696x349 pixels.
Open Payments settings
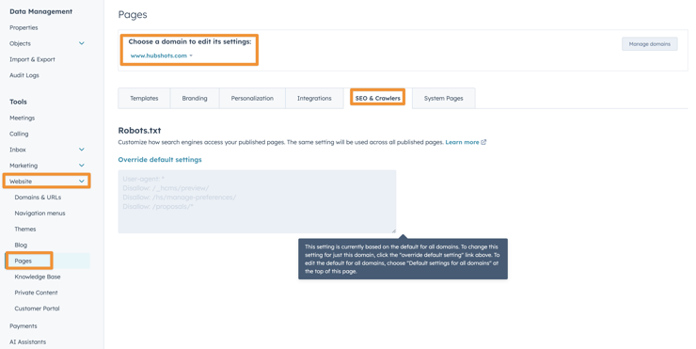[24, 325]
